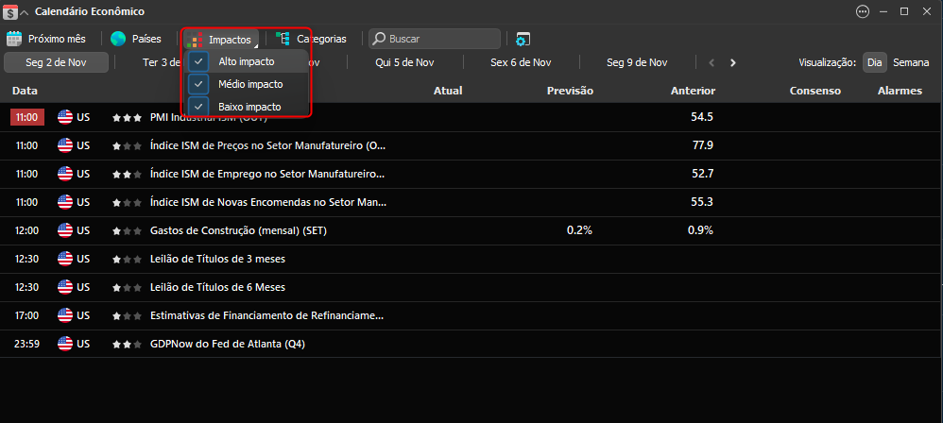Collapse the title bar chevron next to logo
This screenshot has width=943, height=423.
(24, 12)
